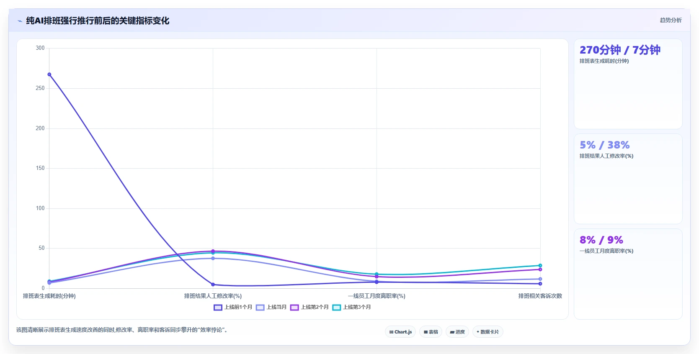This screenshot has width=699, height=354.
Task: Click the 上线当月 point above 排班结果人工修改率(%)
Action: click(213, 258)
